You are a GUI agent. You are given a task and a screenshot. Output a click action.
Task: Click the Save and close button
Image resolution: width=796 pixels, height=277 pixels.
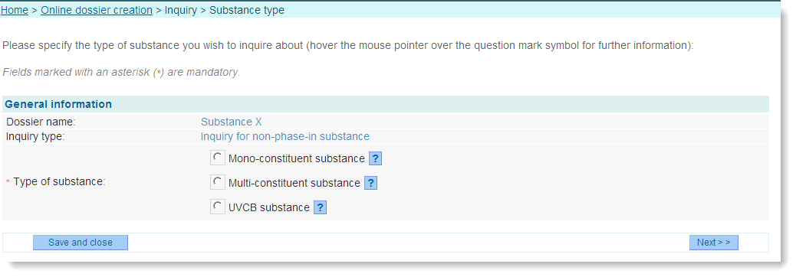81,243
